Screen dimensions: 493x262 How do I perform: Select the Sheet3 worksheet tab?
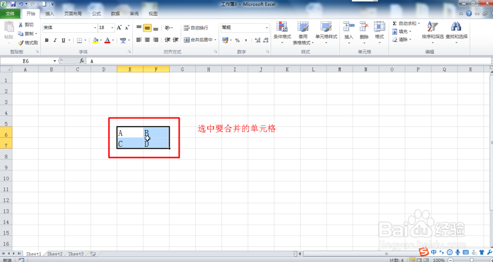pyautogui.click(x=76, y=254)
